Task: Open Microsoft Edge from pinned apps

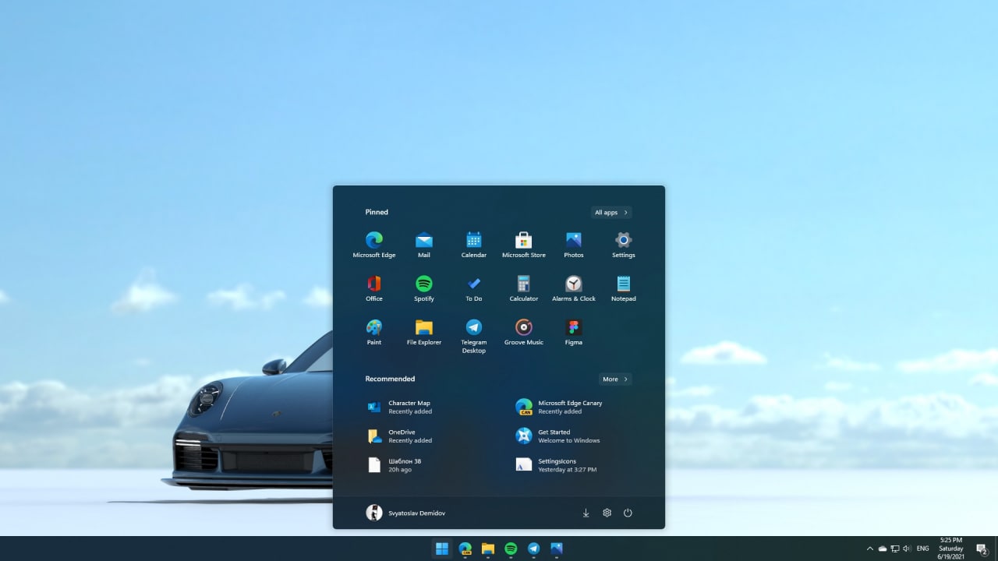Action: [x=374, y=245]
